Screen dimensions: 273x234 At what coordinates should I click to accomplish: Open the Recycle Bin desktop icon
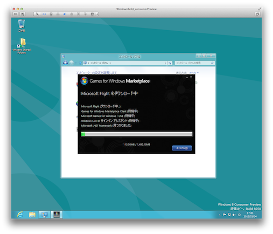22,25
